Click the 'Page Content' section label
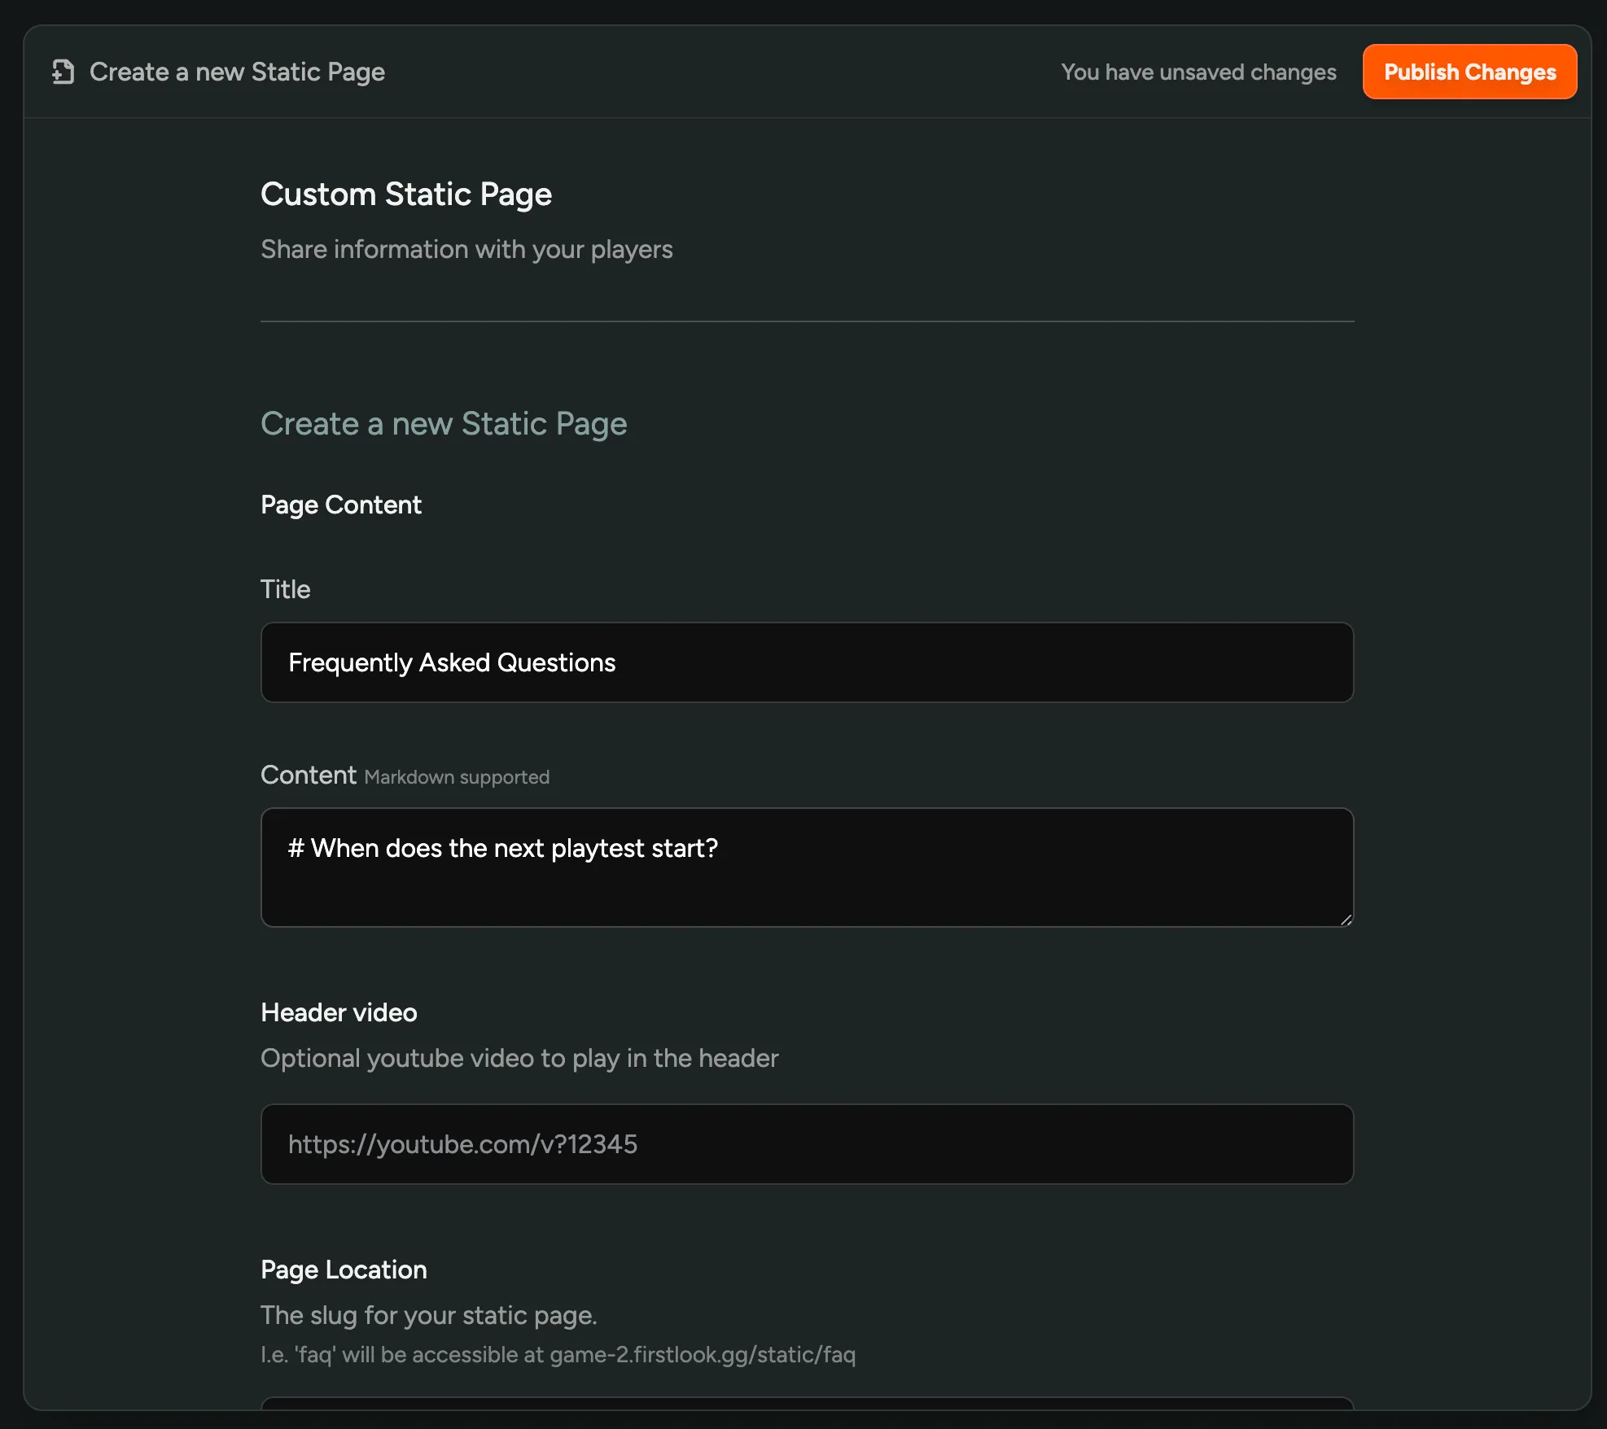The image size is (1607, 1429). (x=341, y=505)
